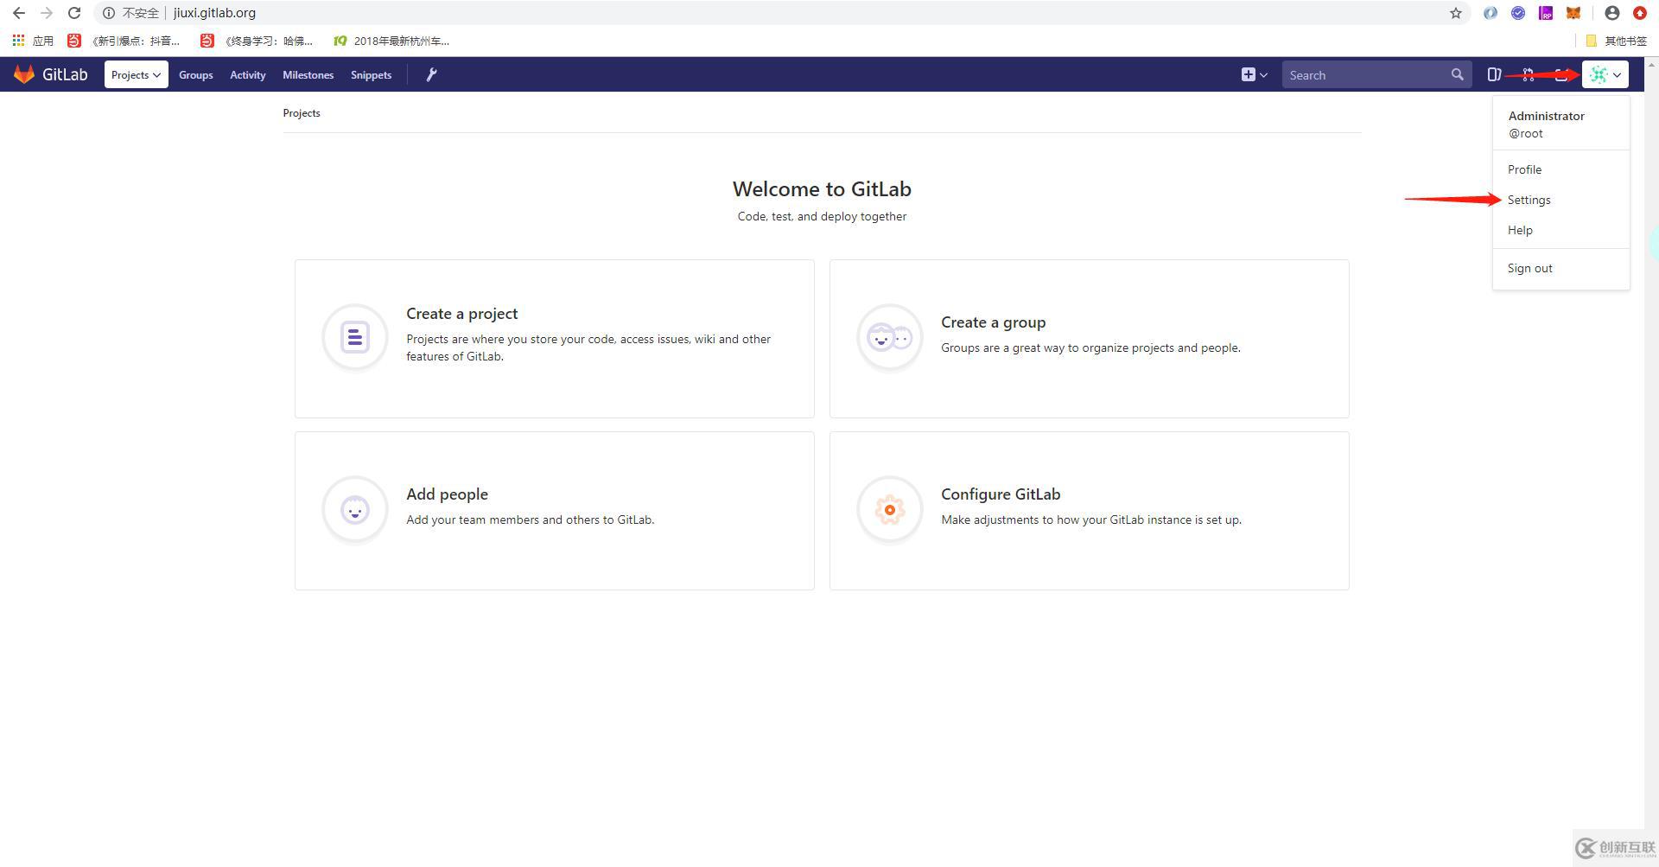
Task: Click the Add people smiley icon
Action: pyautogui.click(x=354, y=509)
